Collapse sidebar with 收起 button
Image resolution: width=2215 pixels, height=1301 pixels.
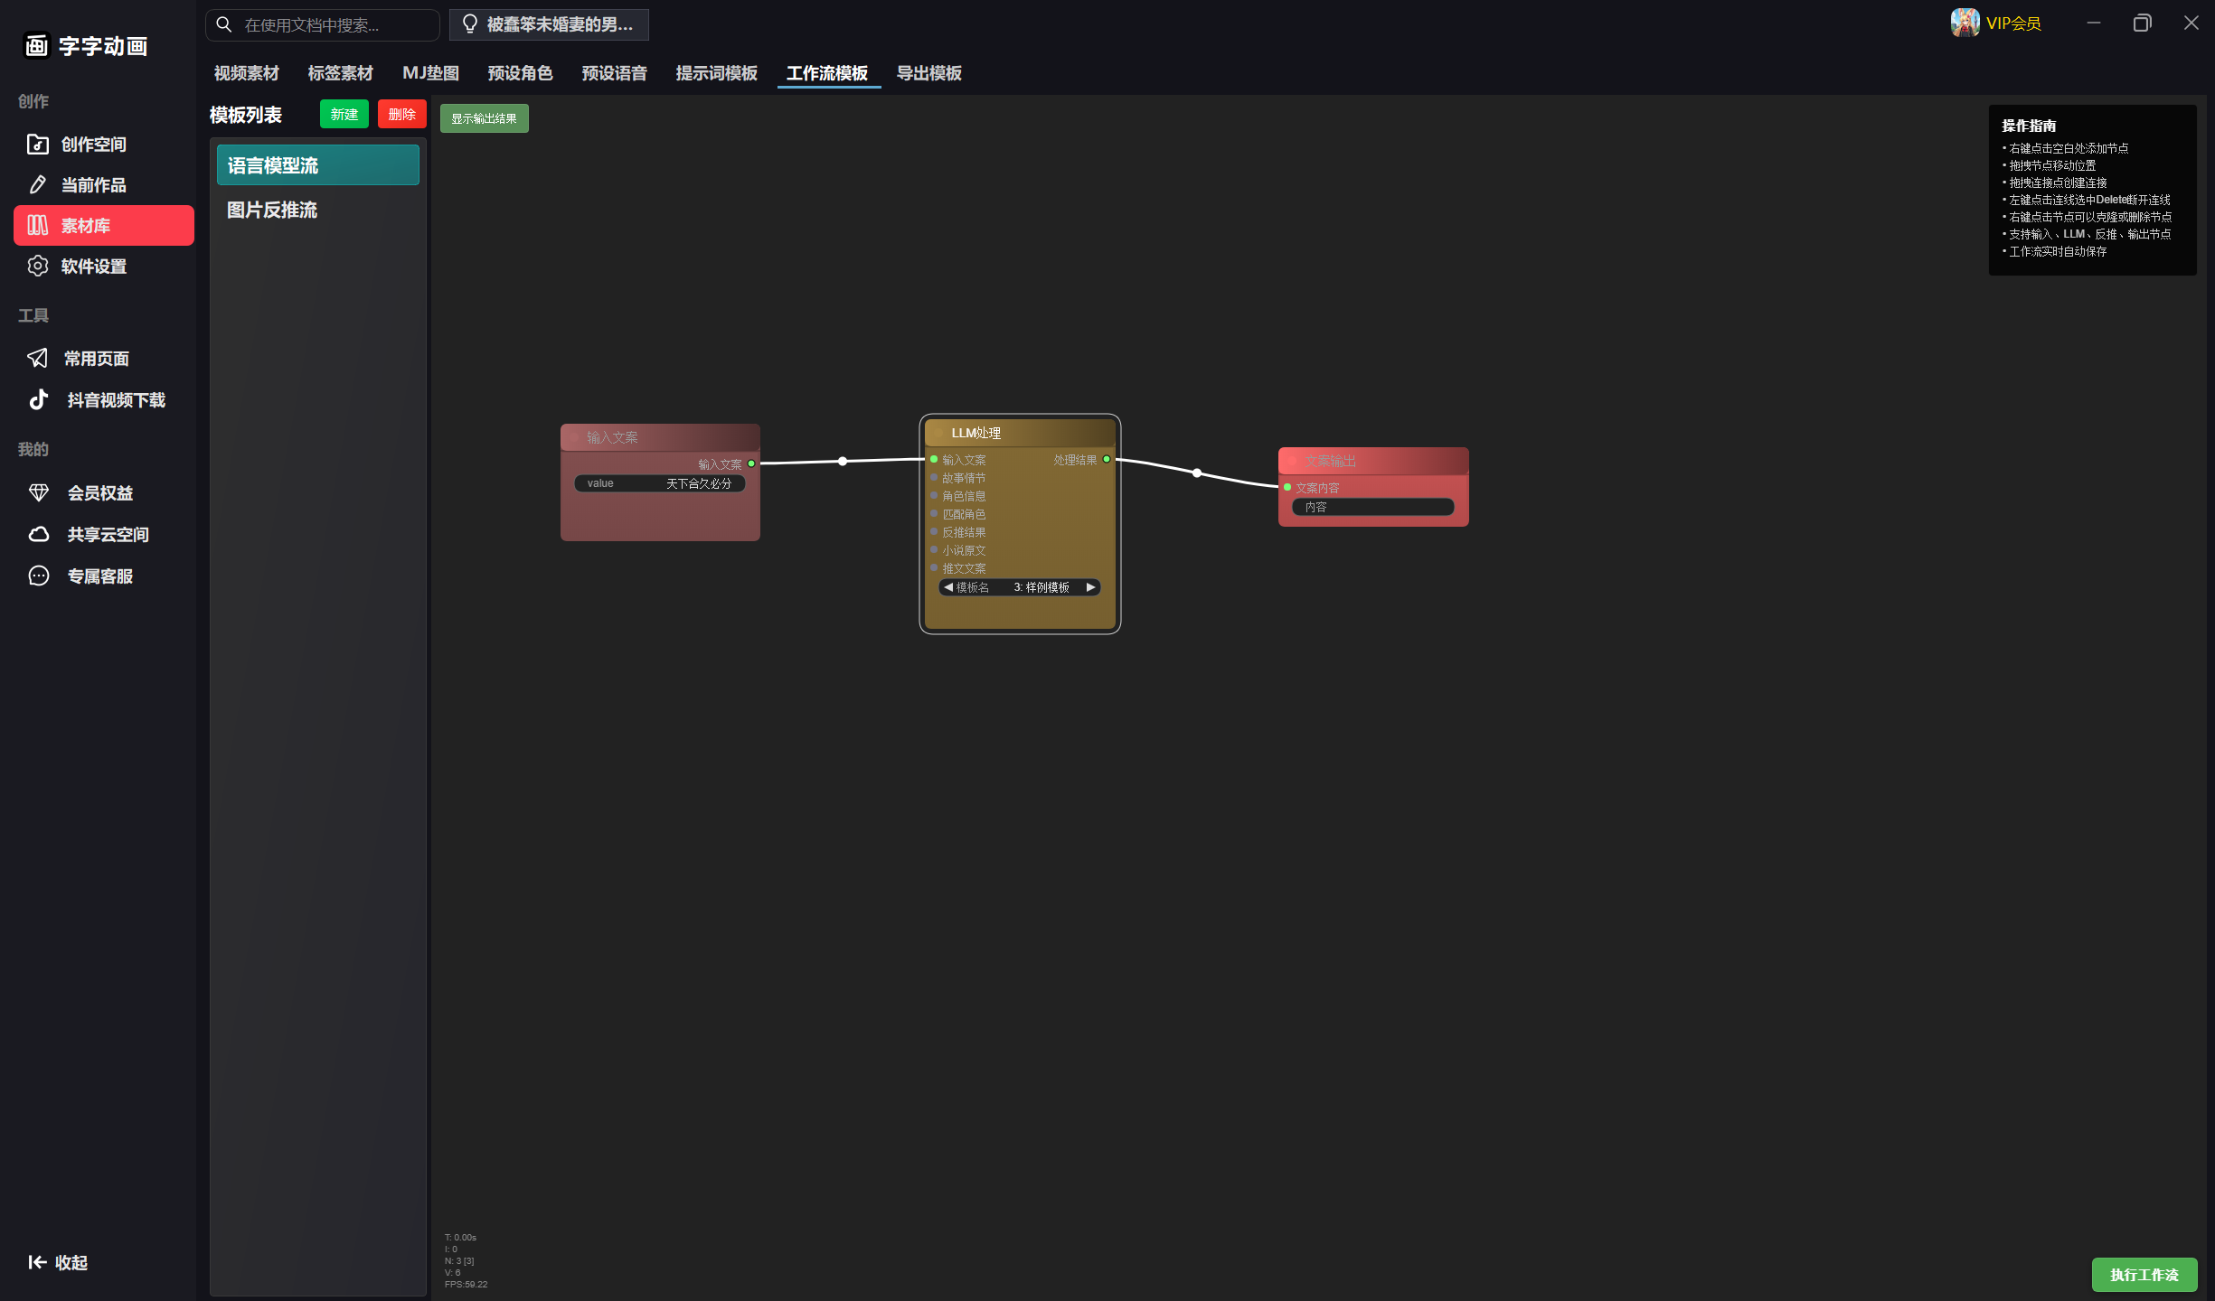point(58,1262)
